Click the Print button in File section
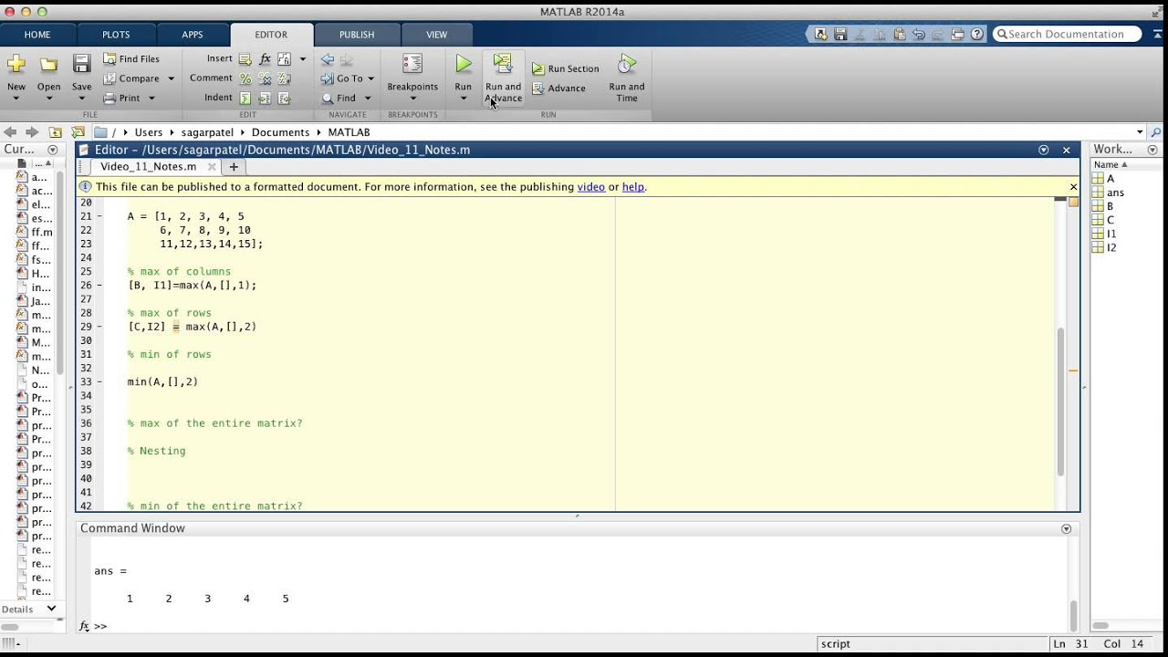The width and height of the screenshot is (1168, 657). coord(122,98)
